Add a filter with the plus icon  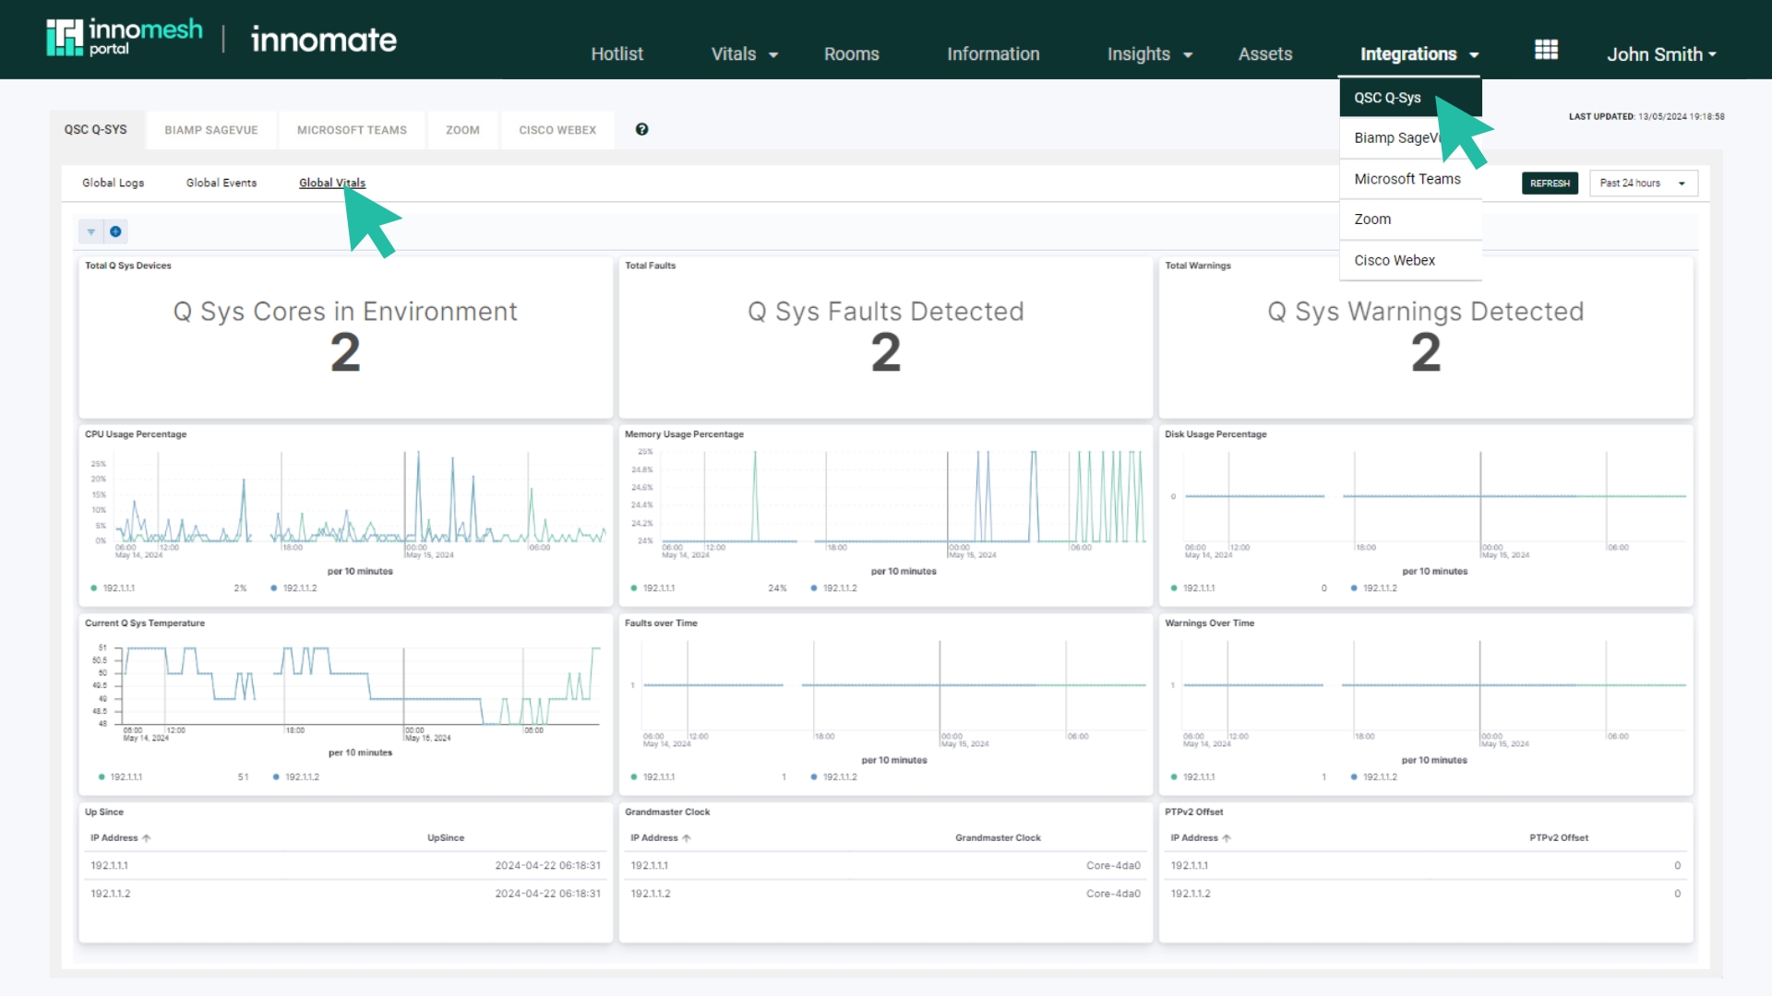pos(115,231)
